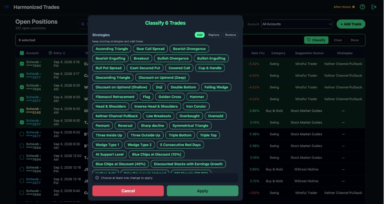Click the info icon beside Entry column

(51, 53)
